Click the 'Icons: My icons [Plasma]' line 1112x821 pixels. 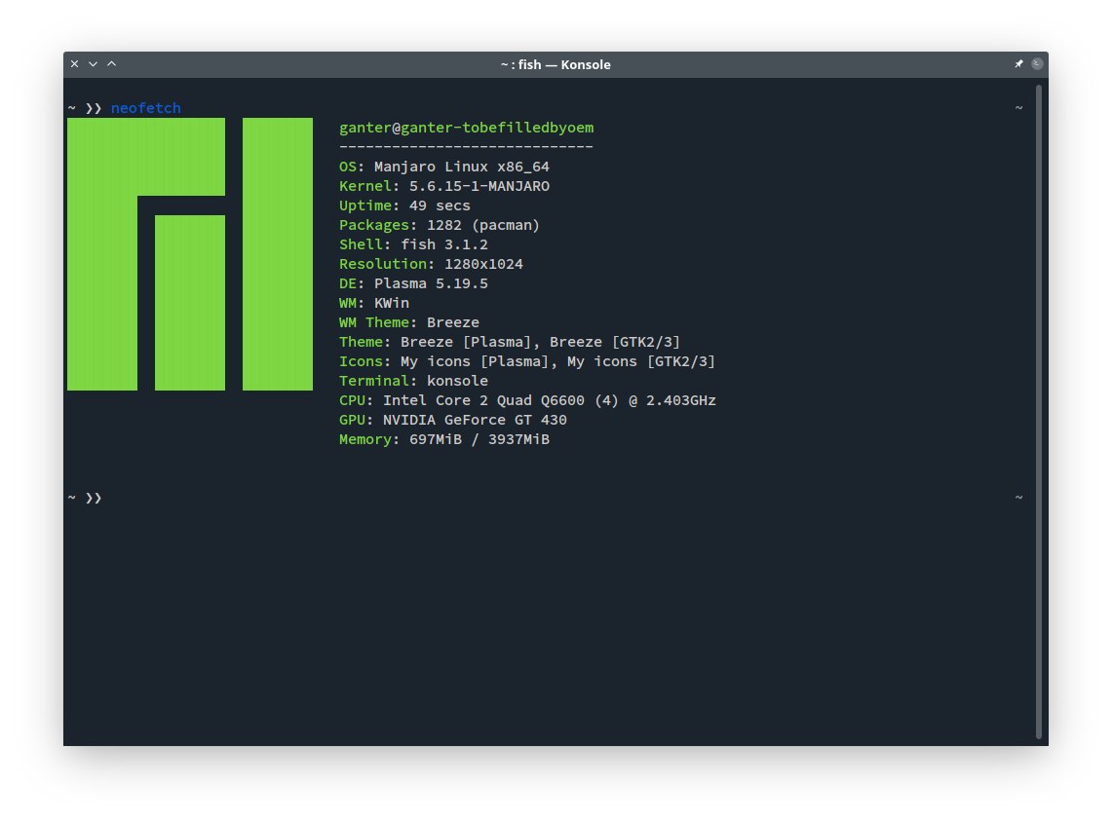pyautogui.click(x=527, y=361)
